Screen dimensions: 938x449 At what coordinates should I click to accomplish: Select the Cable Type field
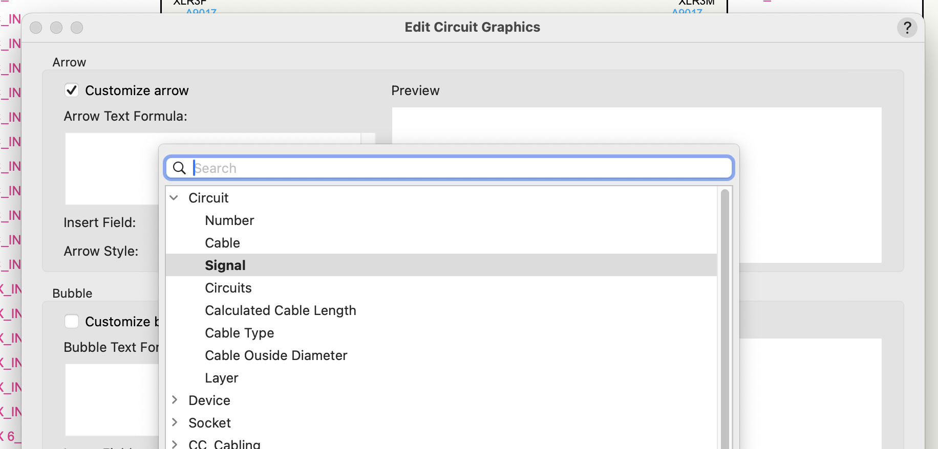(239, 332)
